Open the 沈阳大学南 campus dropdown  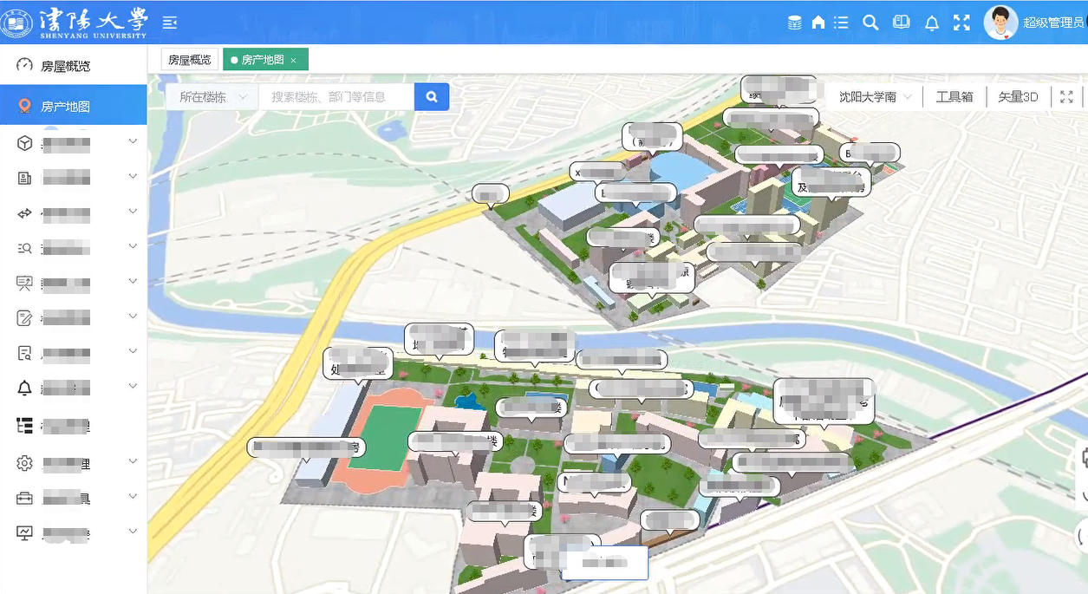[875, 97]
